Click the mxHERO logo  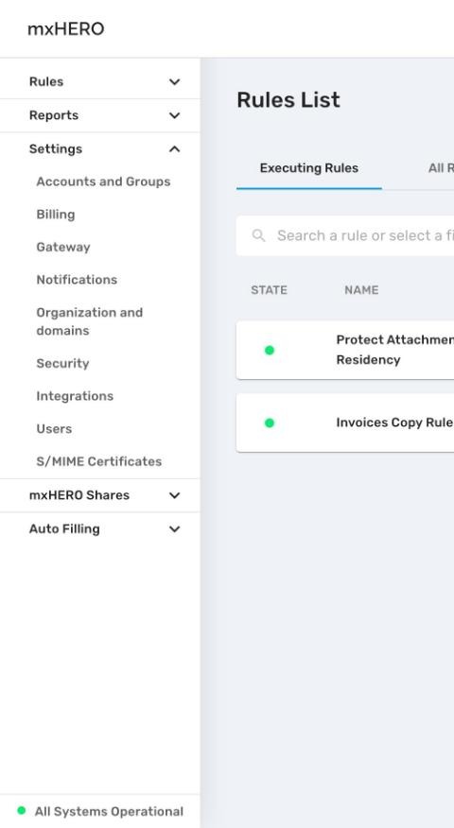click(65, 29)
